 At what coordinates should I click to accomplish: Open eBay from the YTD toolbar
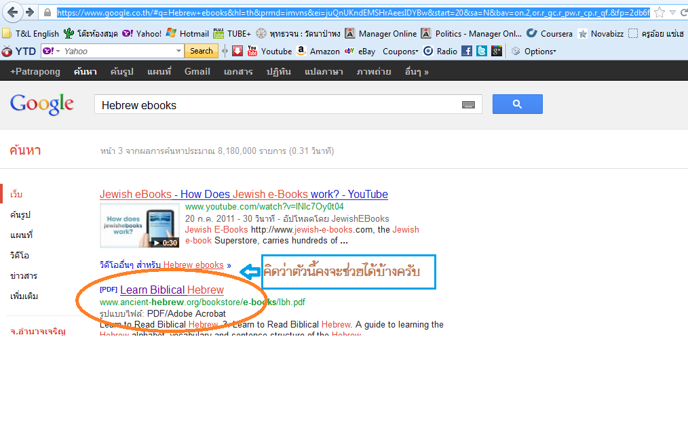pos(360,52)
